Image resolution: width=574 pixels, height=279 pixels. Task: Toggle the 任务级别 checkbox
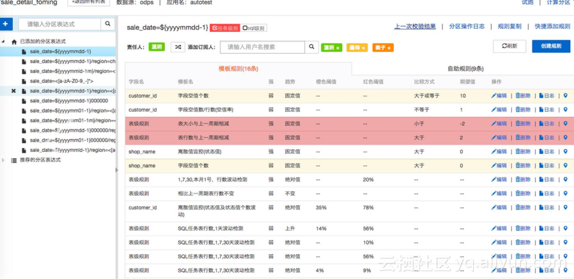click(225, 28)
